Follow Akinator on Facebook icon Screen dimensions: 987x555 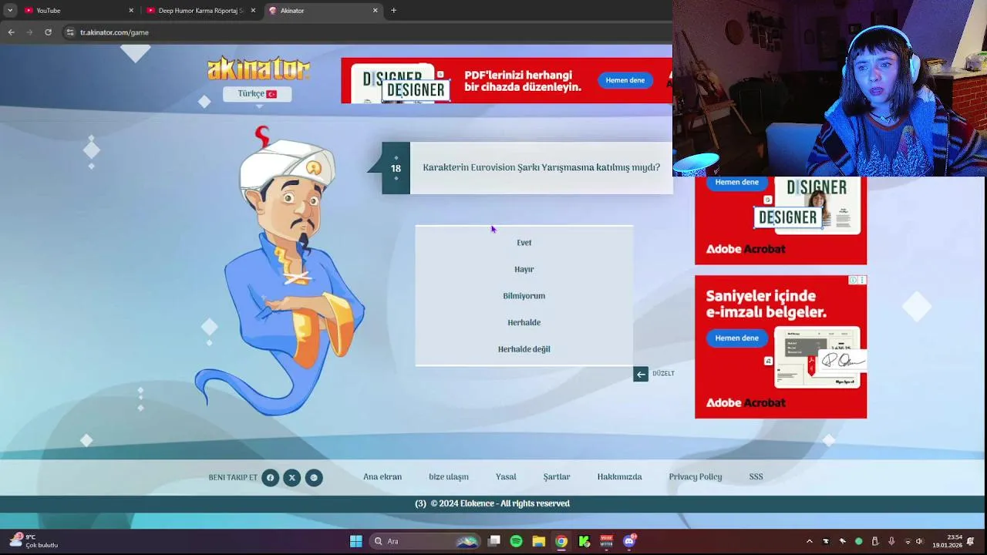270,478
